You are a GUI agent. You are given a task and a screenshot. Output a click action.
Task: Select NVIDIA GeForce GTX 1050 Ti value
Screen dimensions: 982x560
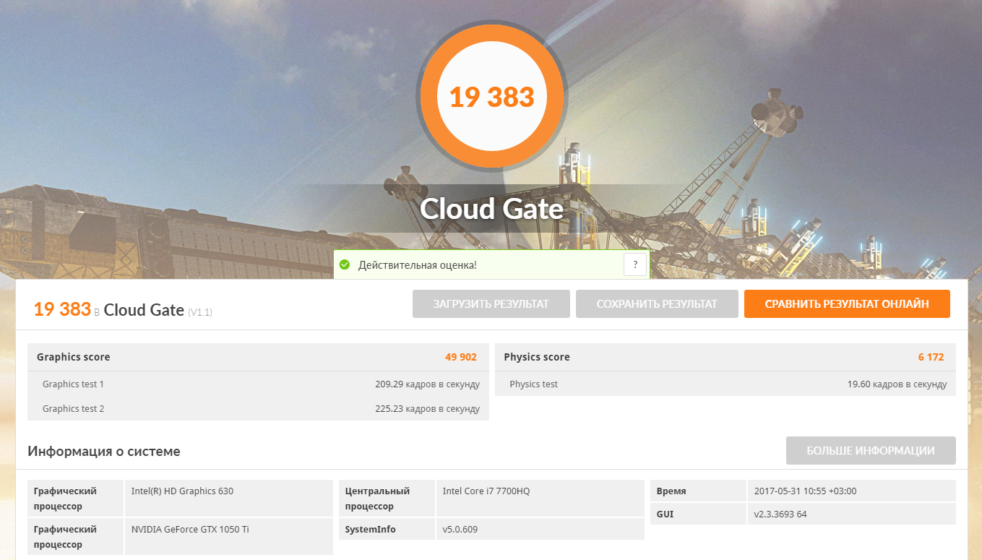(x=190, y=530)
